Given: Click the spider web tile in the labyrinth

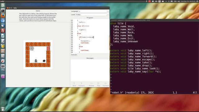Looking at the screenshot, I should (32, 49).
